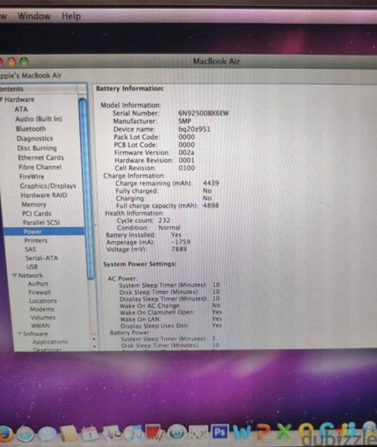Select Locations under Network
Screen dimensions: 377x447
coord(43,301)
